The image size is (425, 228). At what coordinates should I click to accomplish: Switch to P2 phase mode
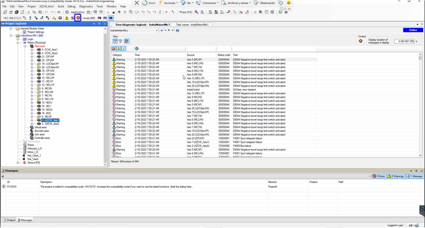coord(105,18)
